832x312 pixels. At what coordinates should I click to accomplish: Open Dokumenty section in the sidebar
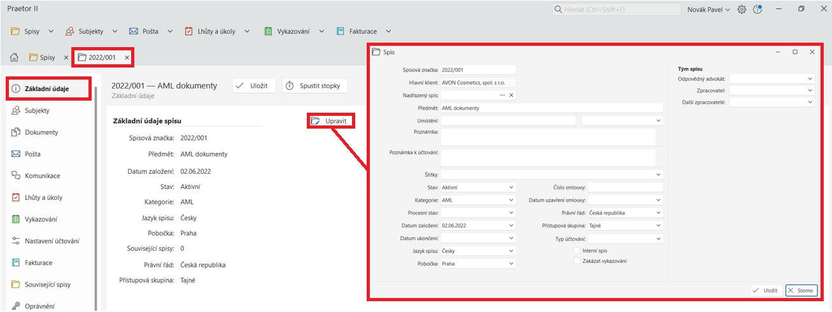[x=41, y=132]
